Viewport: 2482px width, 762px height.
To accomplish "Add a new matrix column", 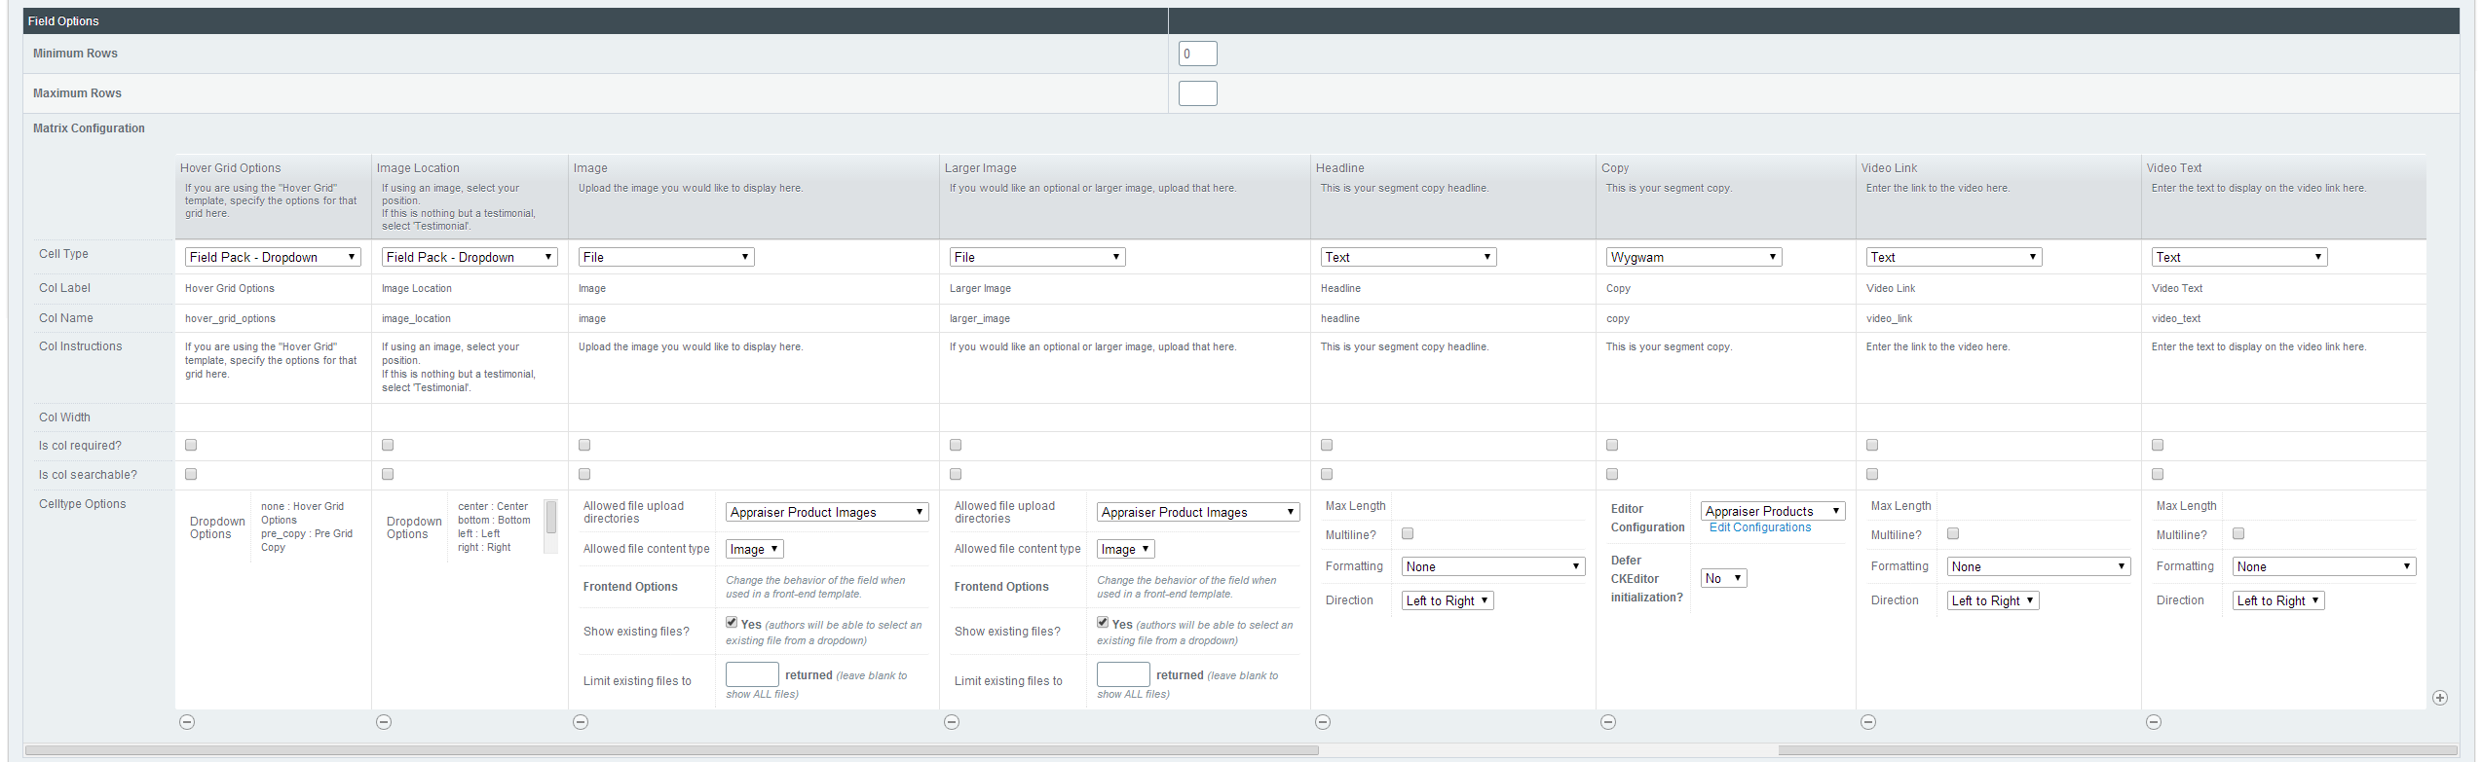I will pyautogui.click(x=2440, y=698).
